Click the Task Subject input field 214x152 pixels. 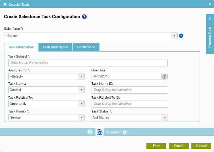click(x=88, y=63)
